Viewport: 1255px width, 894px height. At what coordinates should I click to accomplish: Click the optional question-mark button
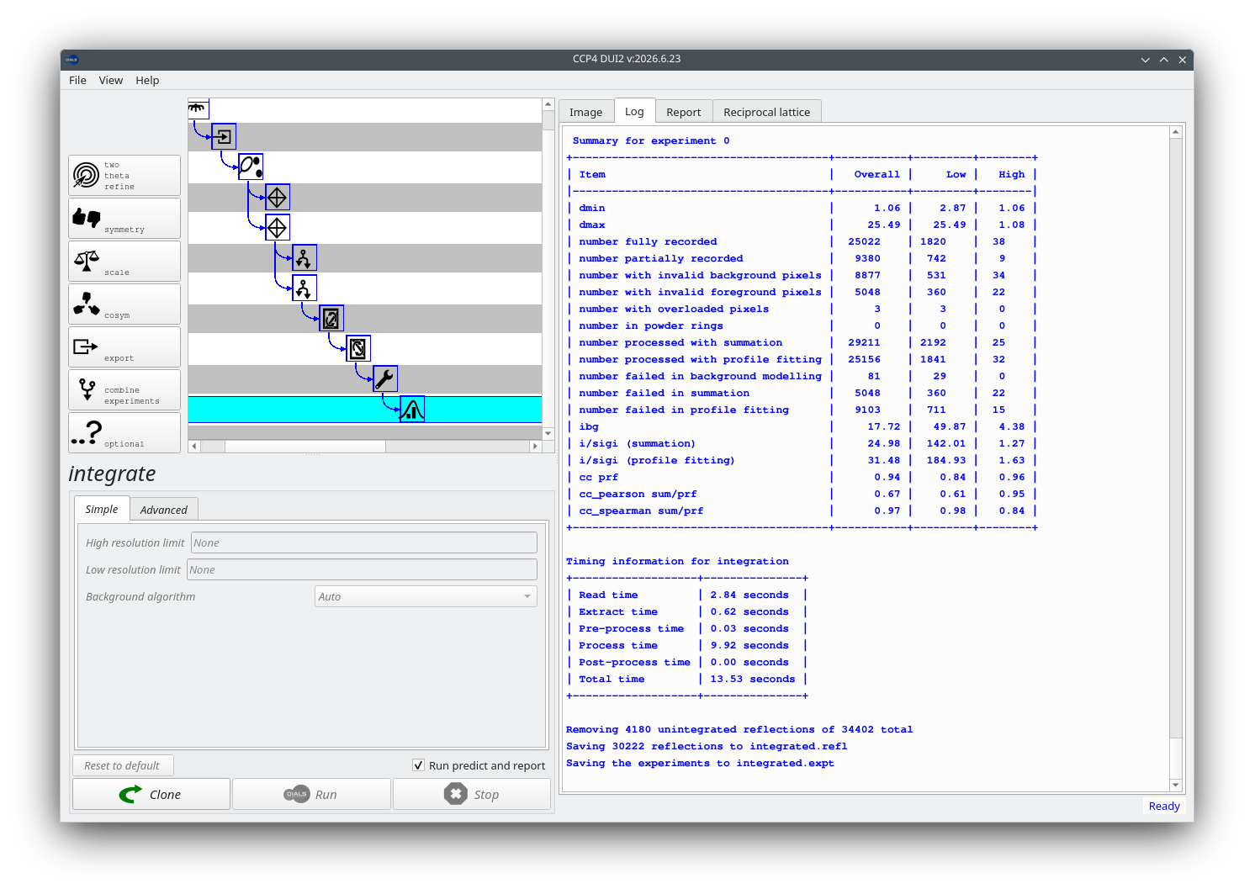[x=124, y=432]
